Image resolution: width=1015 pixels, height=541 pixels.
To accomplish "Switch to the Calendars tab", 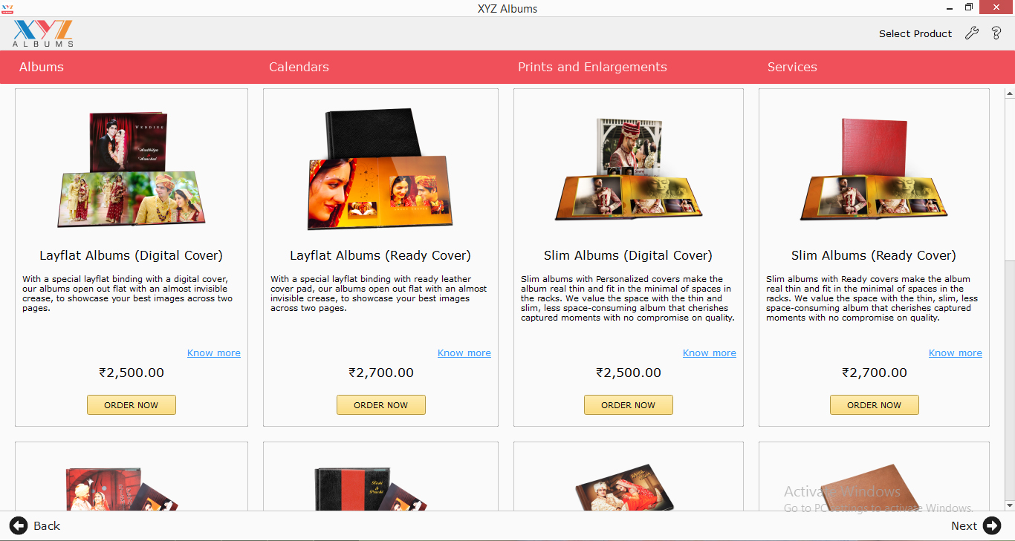I will point(299,67).
